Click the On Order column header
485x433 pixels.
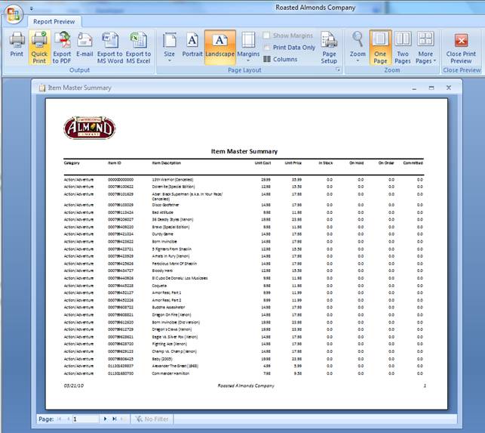[386, 162]
